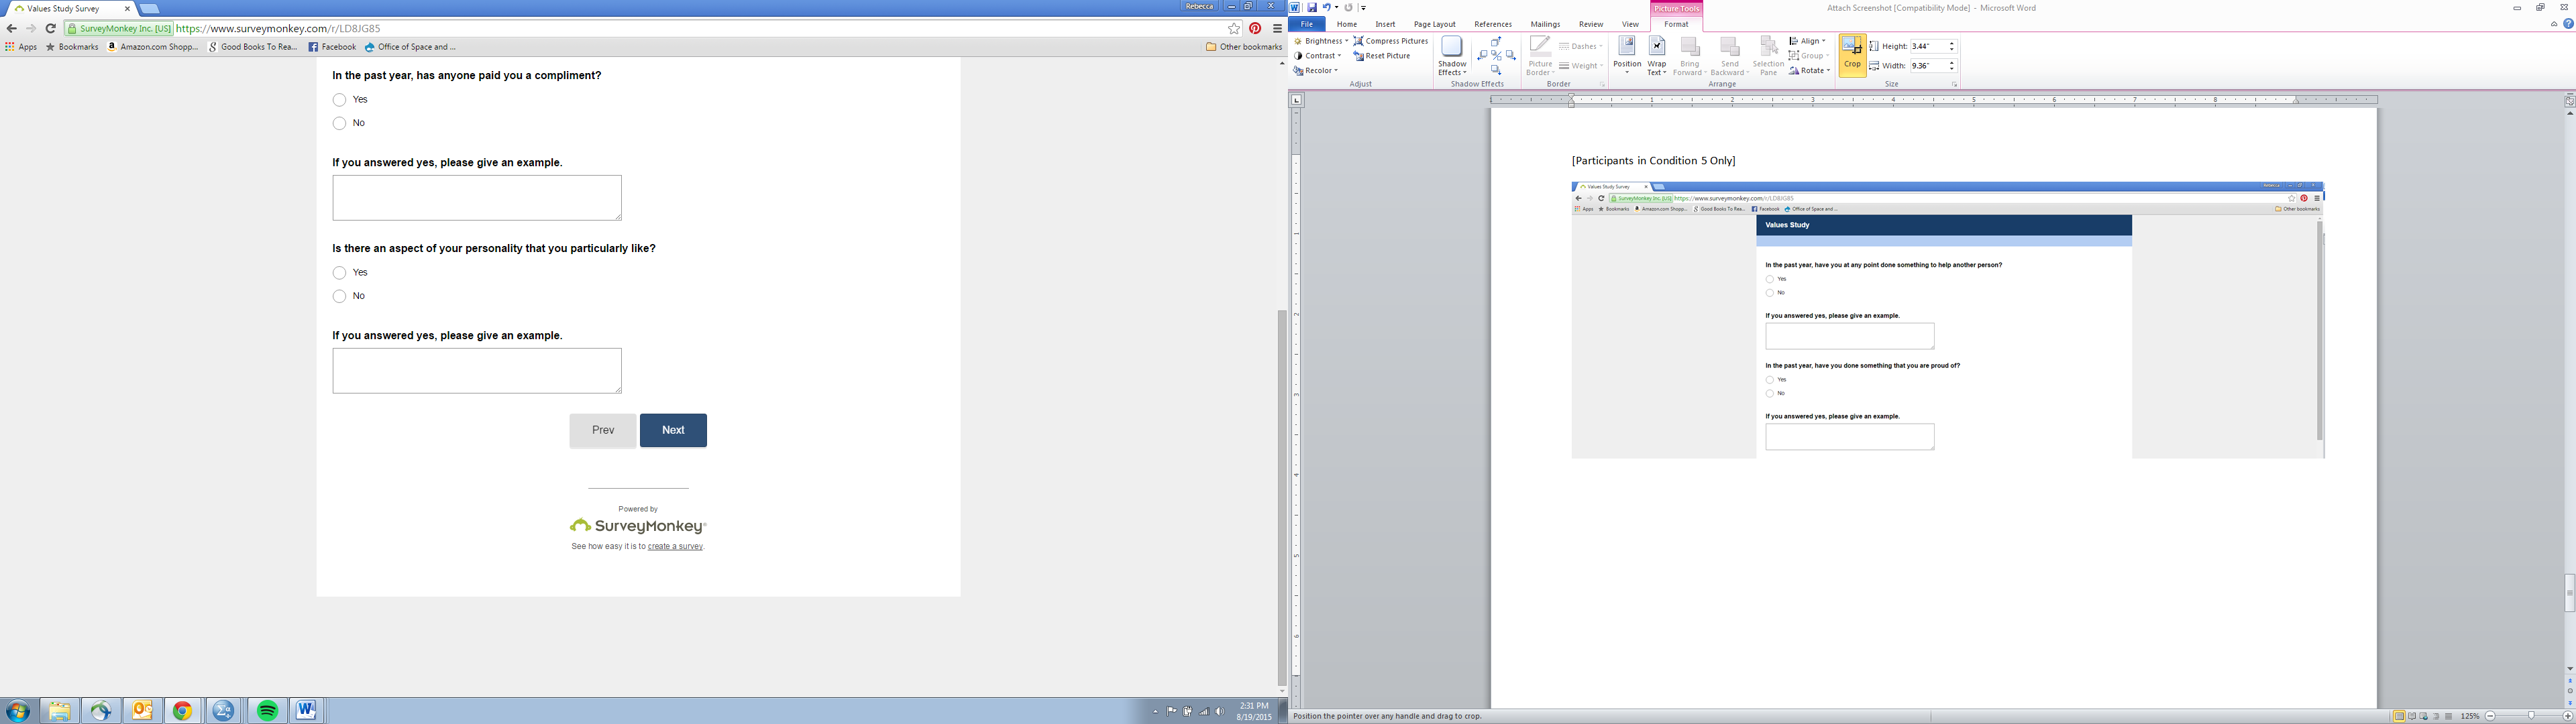Switch to the Page Layout ribbon tab
This screenshot has height=724, width=2576.
[1434, 24]
